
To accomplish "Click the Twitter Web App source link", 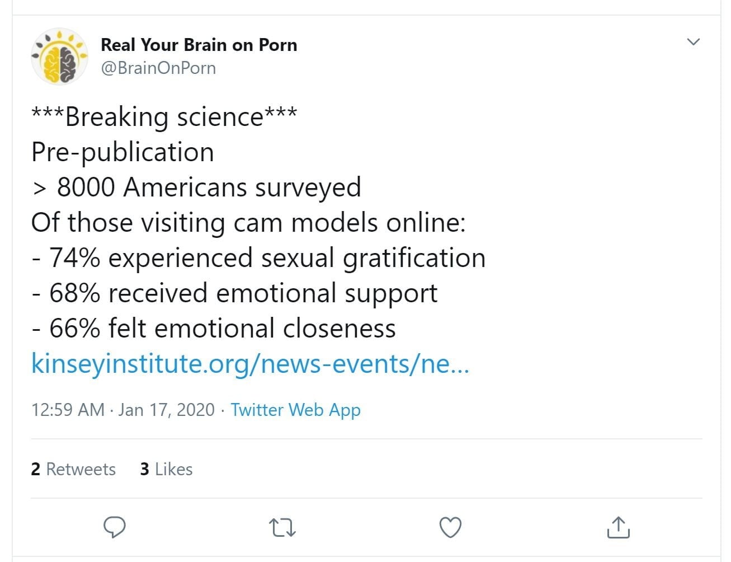I will (295, 410).
